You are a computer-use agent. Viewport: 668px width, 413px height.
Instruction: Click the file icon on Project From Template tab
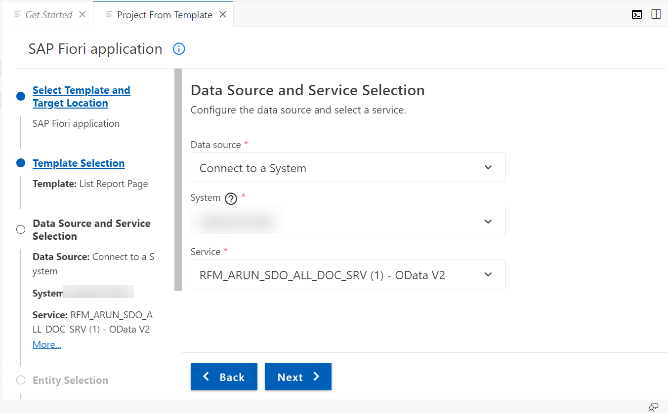tap(109, 15)
